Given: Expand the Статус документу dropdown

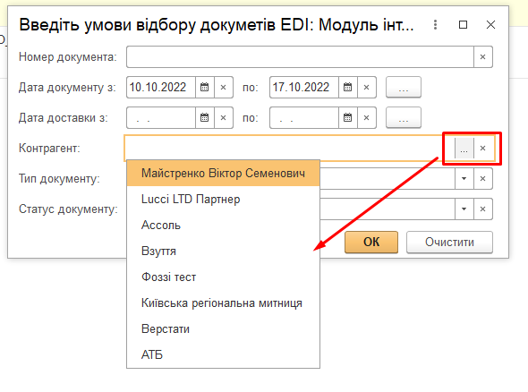Looking at the screenshot, I should (x=464, y=209).
